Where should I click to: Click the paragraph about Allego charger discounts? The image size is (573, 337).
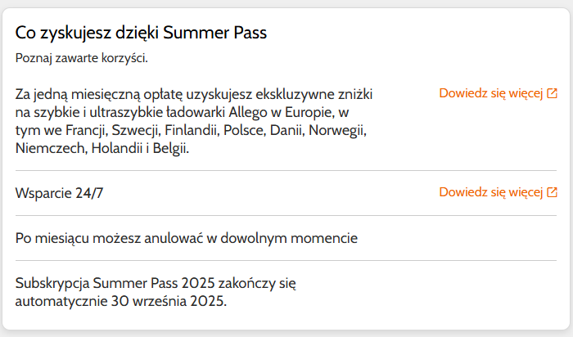(194, 121)
